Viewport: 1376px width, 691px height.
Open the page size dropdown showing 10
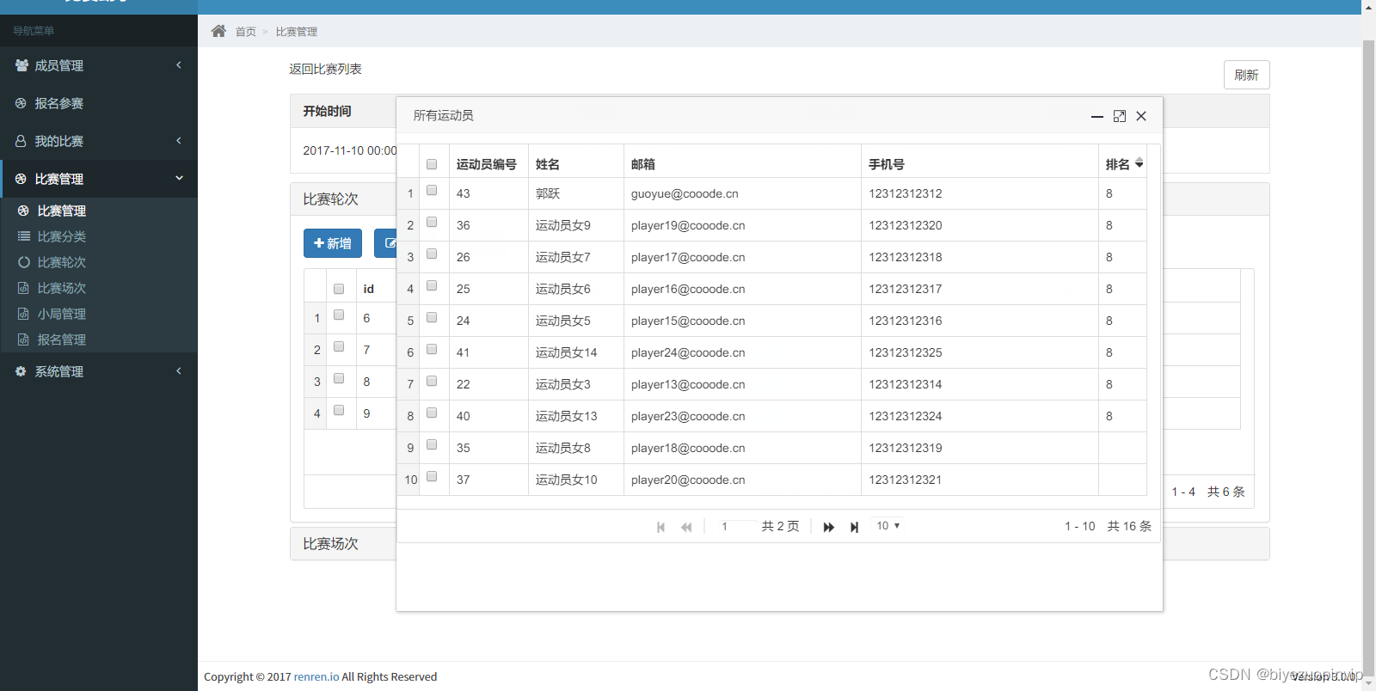(x=888, y=525)
